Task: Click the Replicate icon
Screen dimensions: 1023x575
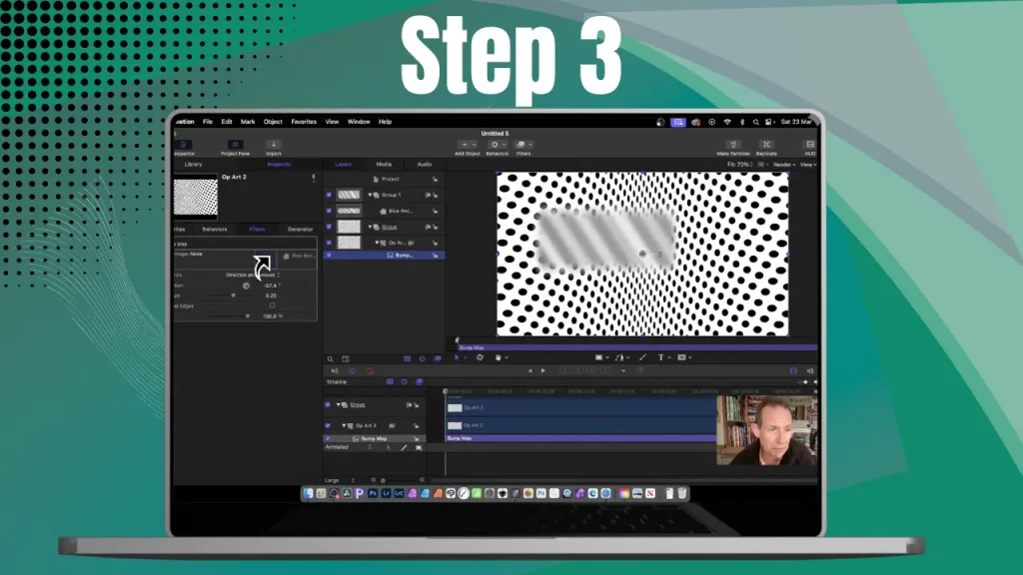Action: click(x=766, y=145)
